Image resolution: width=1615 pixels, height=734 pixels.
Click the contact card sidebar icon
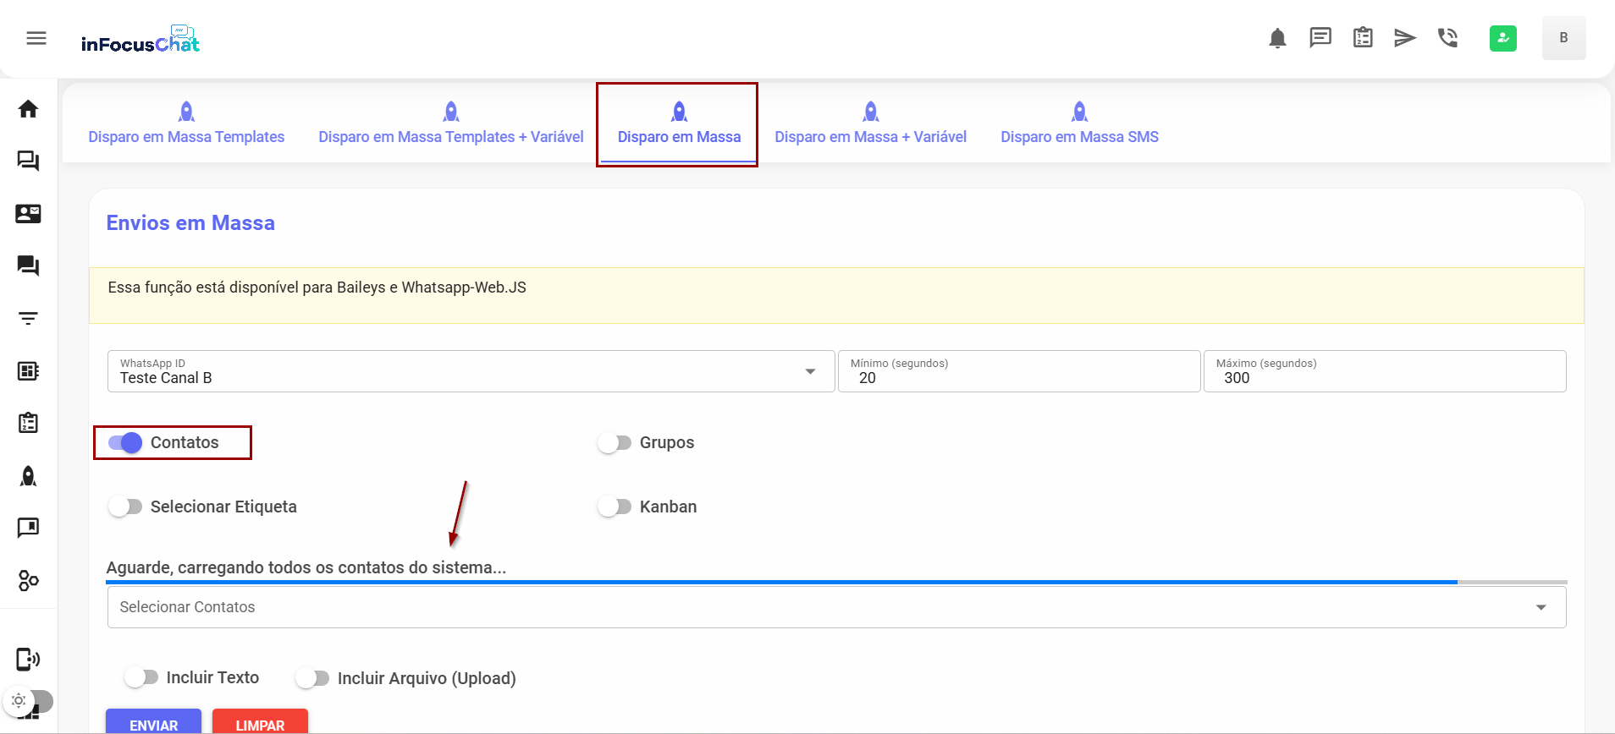tap(28, 214)
